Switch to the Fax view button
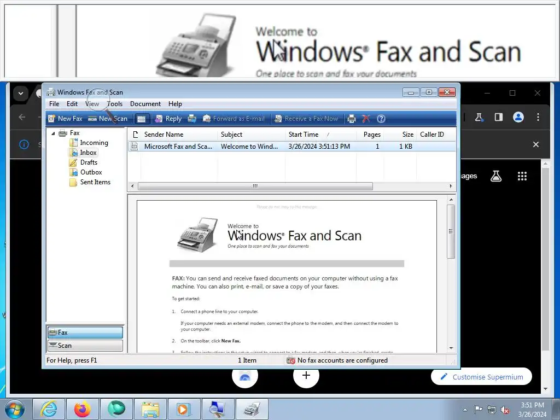 85,332
